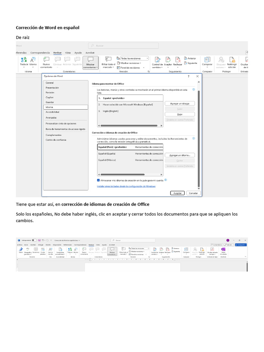Screen dimensions: 264x352
Task: Click the vertical scrollbar of Opciones de Word
Action: click(x=199, y=139)
